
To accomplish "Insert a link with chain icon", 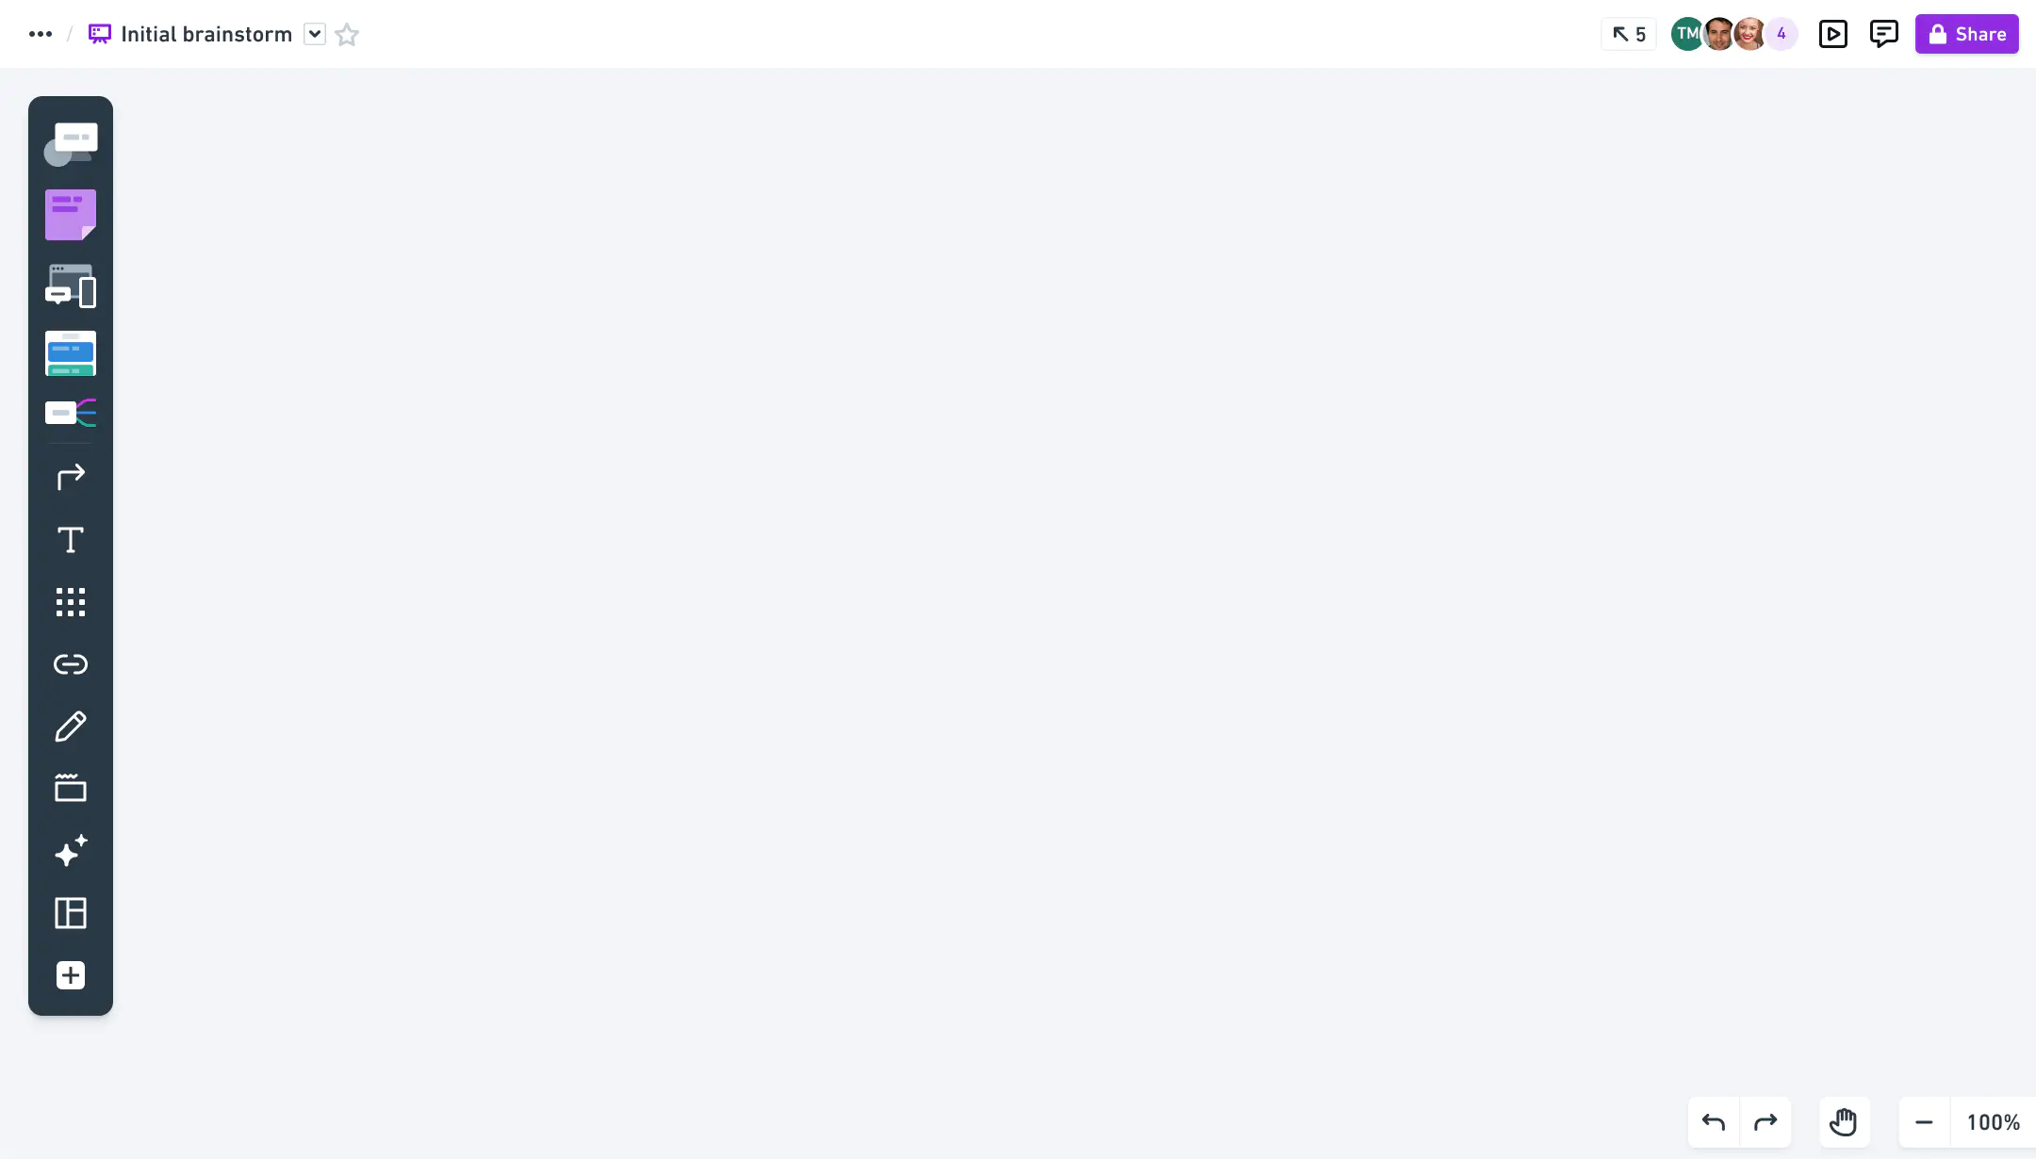I will point(71,664).
